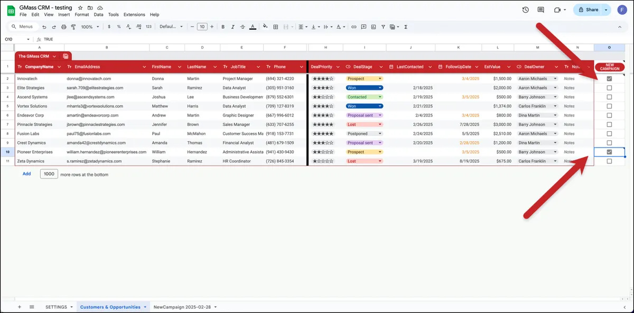The width and height of the screenshot is (634, 313).
Task: Uncheck the Pioneer Enterprises campaign checkbox
Action: pos(609,152)
